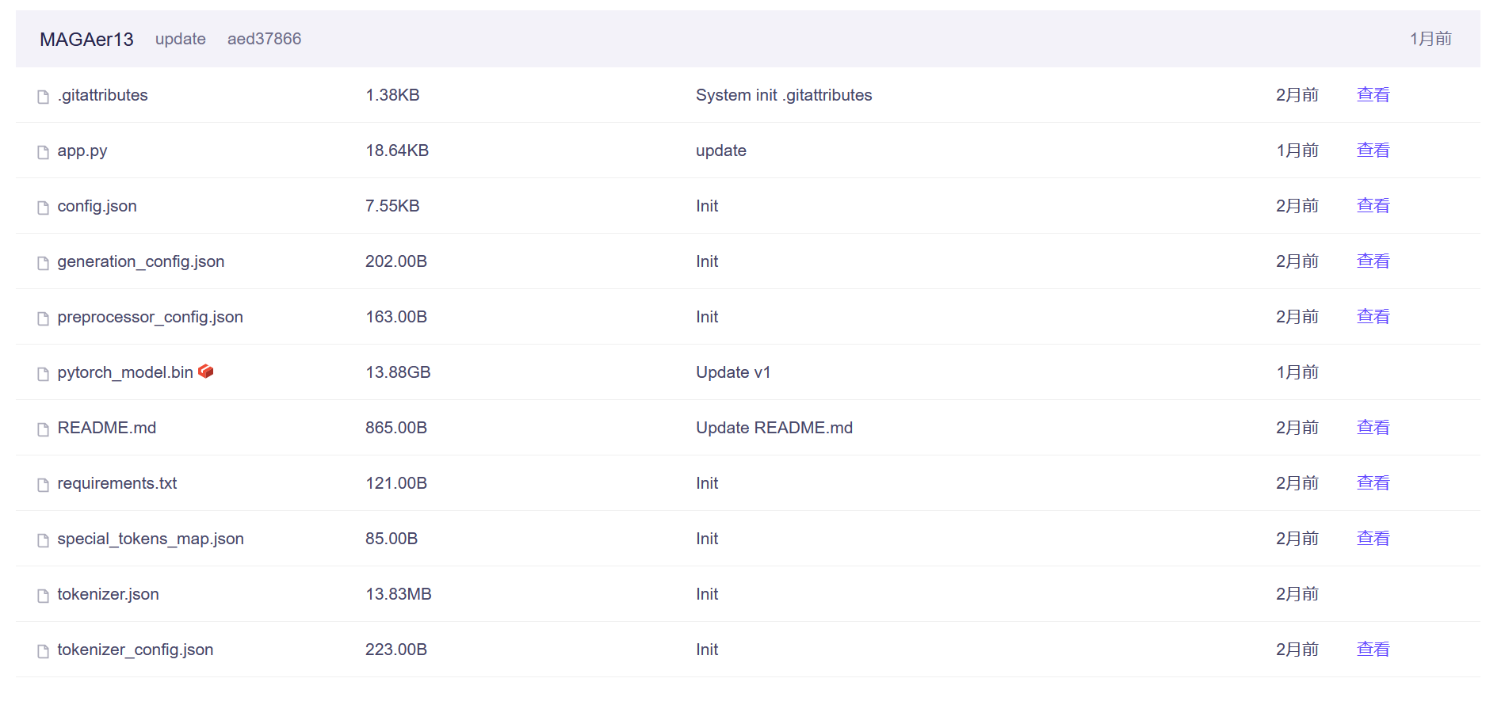Open the commit hash aed37866

click(264, 39)
